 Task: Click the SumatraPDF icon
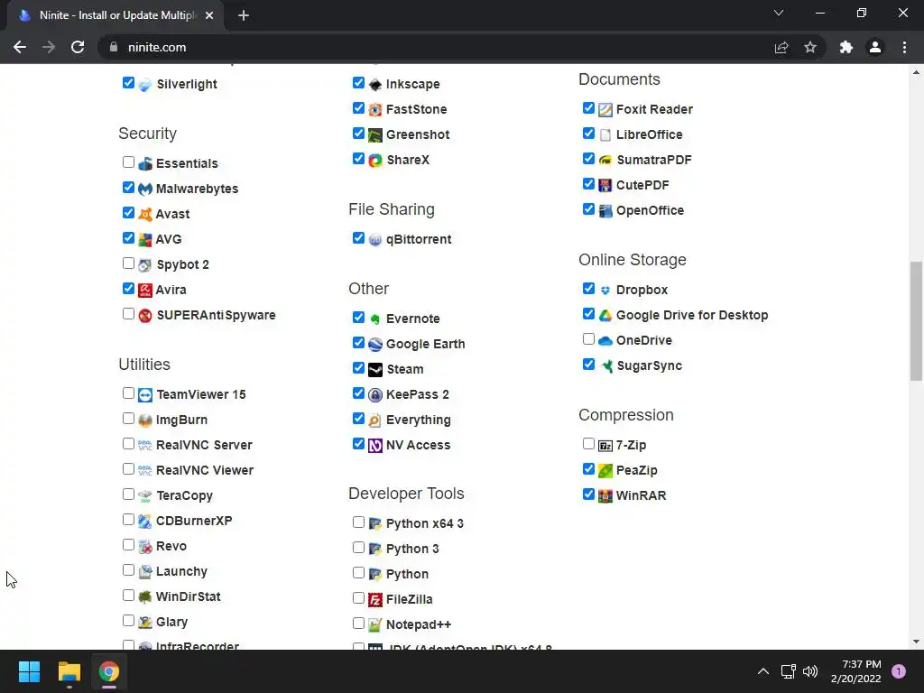[x=605, y=161]
